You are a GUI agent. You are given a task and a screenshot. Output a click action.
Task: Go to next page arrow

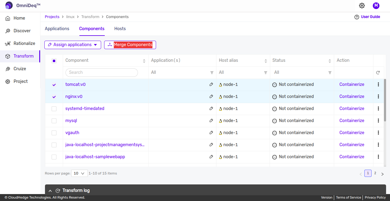(382, 174)
